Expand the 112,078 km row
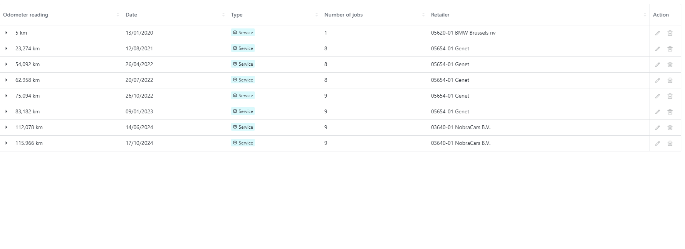Screen dimensions: 685x249 (6, 127)
